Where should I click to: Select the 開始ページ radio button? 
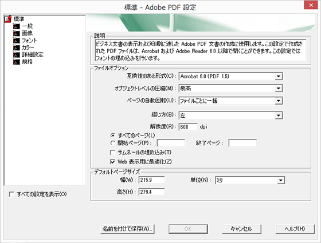coord(112,143)
